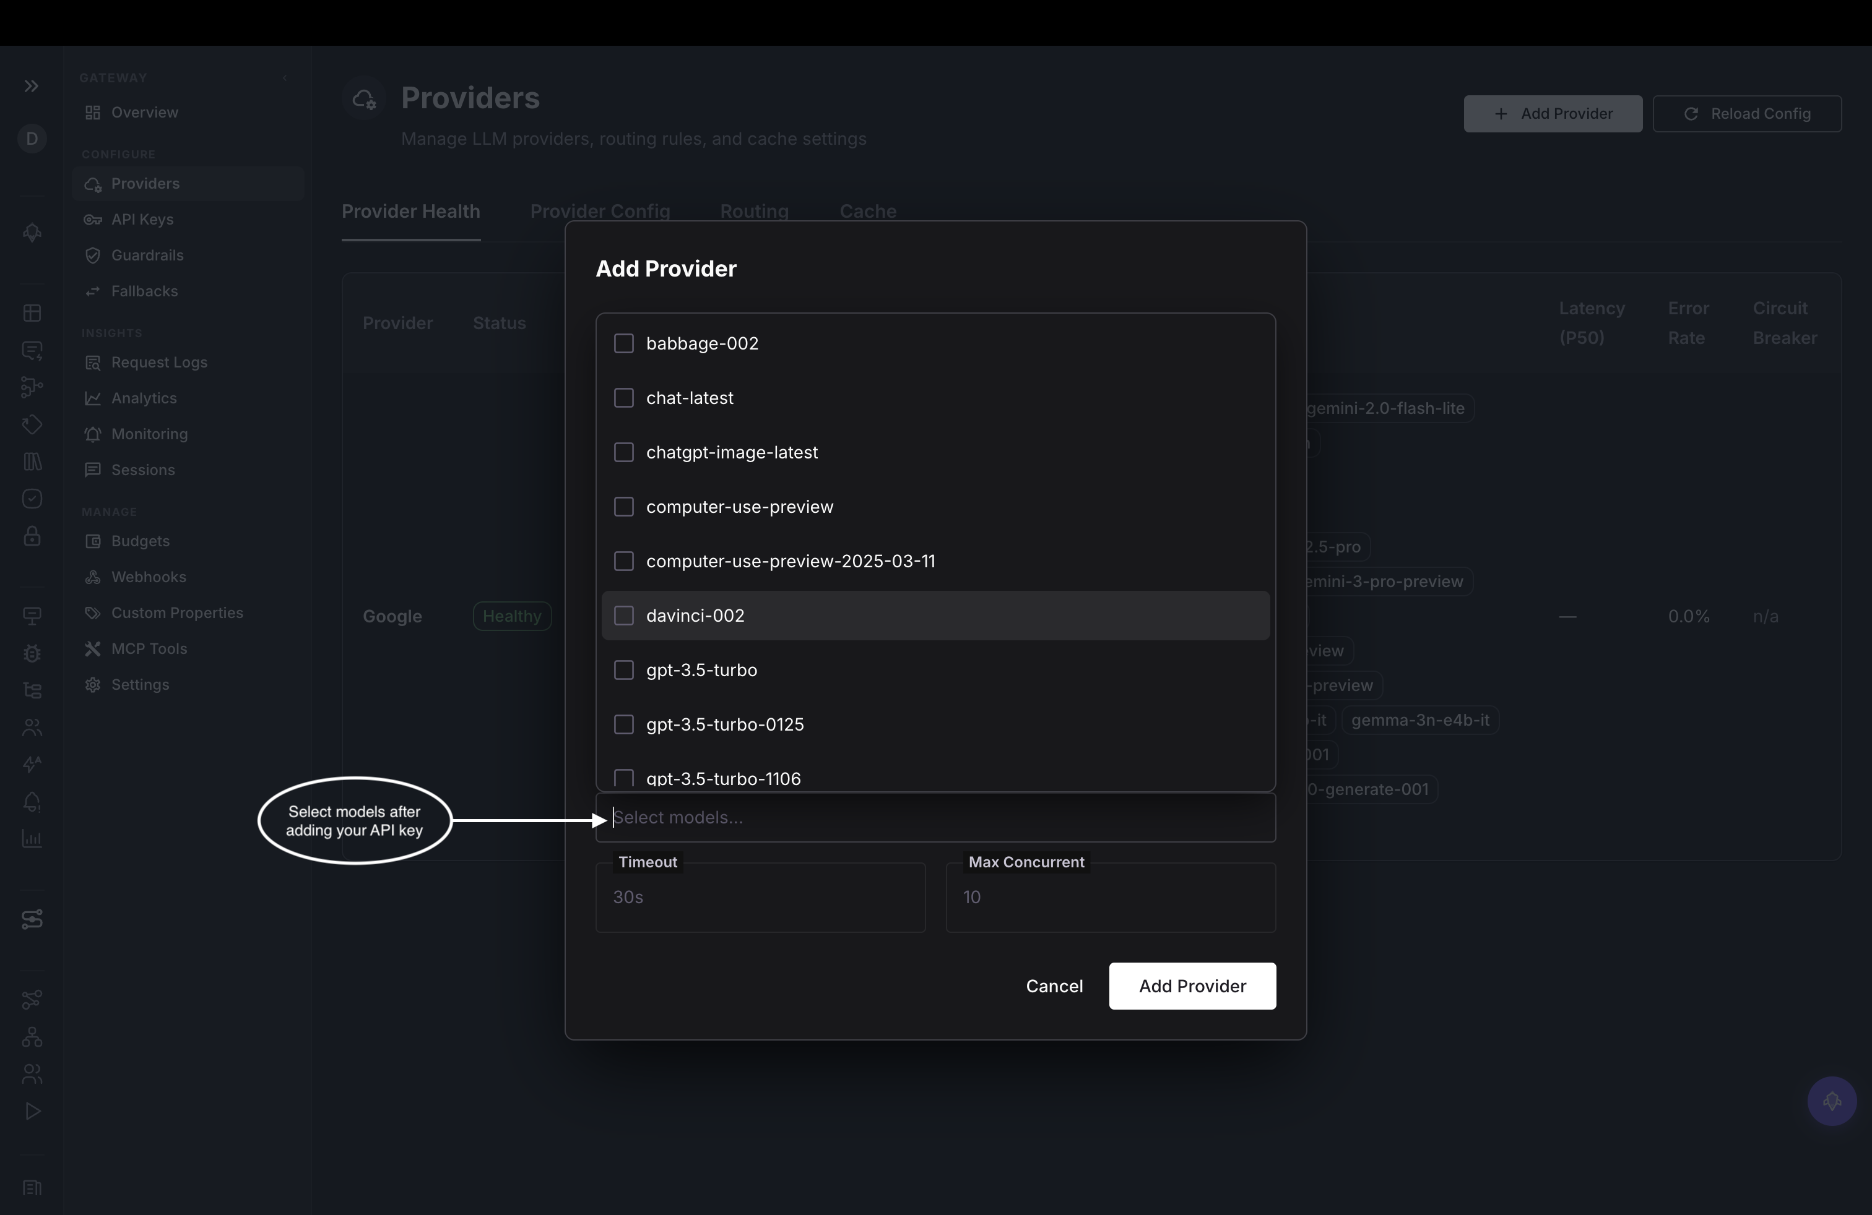Click the library books icon in icon rail
1872x1215 pixels.
32,462
